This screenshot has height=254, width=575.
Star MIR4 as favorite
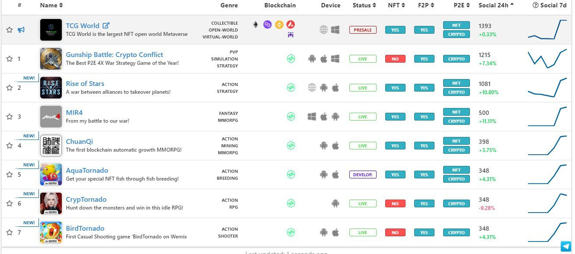[x=10, y=117]
